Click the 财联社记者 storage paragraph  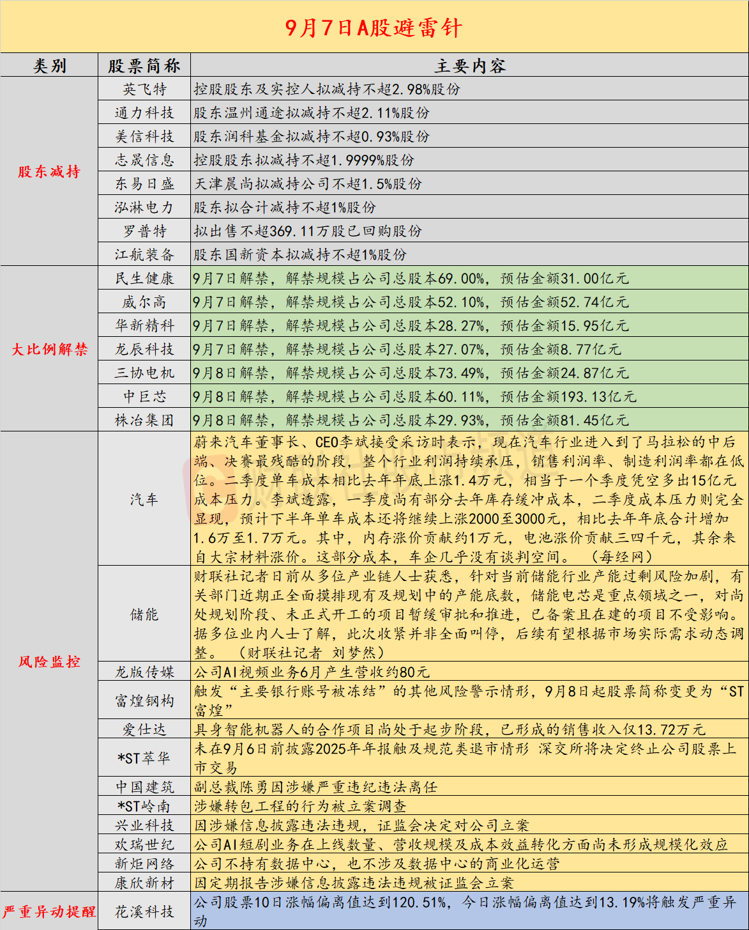pyautogui.click(x=469, y=614)
